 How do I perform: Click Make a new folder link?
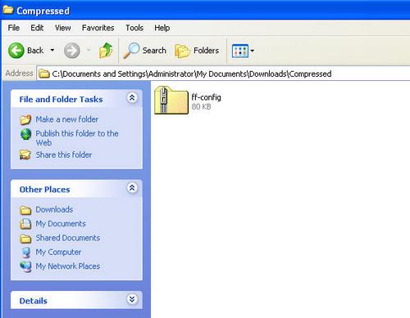pyautogui.click(x=67, y=119)
